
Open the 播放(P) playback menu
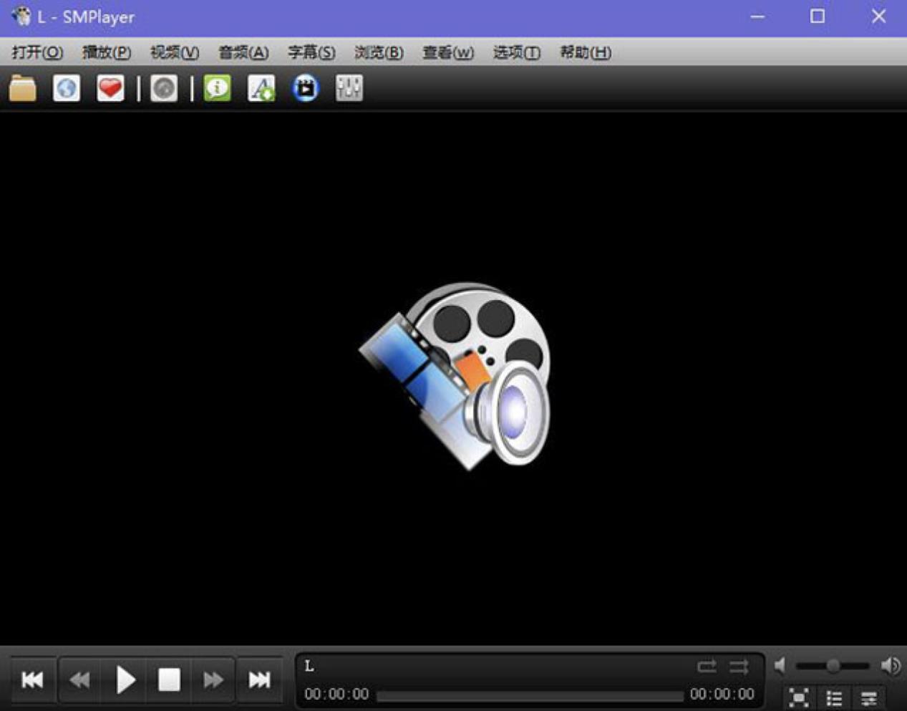(105, 52)
